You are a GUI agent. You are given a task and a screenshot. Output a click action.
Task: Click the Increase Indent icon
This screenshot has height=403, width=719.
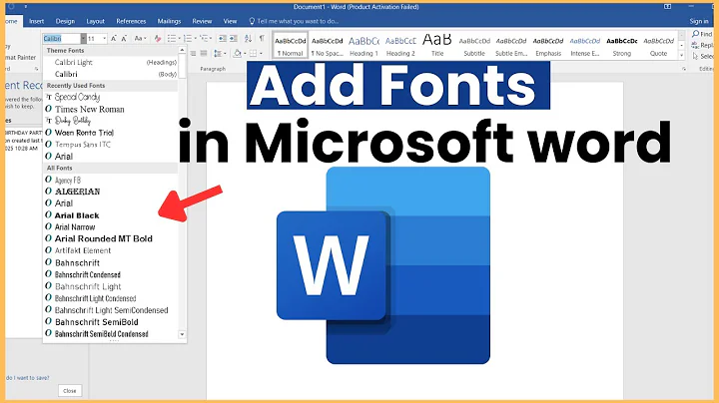tap(234, 39)
